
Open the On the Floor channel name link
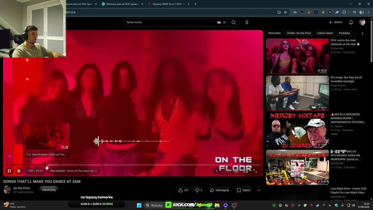pos(22,188)
